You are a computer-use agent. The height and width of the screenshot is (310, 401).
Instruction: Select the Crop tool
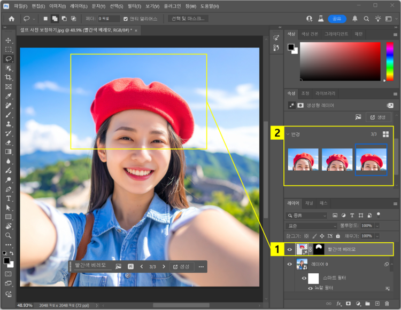point(9,77)
